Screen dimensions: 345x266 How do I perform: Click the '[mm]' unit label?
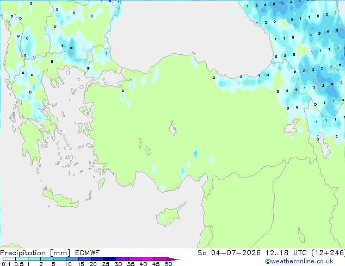60,253
